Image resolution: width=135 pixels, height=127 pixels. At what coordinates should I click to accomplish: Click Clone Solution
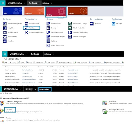pyautogui.click(x=50, y=62)
